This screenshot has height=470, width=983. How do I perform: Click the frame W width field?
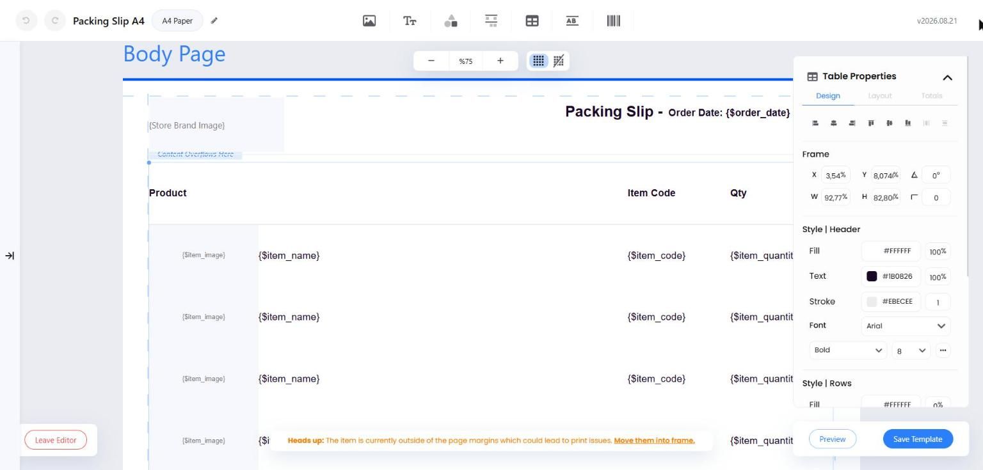[x=836, y=197]
